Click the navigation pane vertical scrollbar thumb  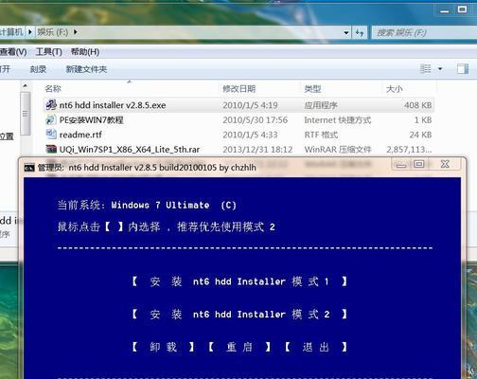pos(26,114)
